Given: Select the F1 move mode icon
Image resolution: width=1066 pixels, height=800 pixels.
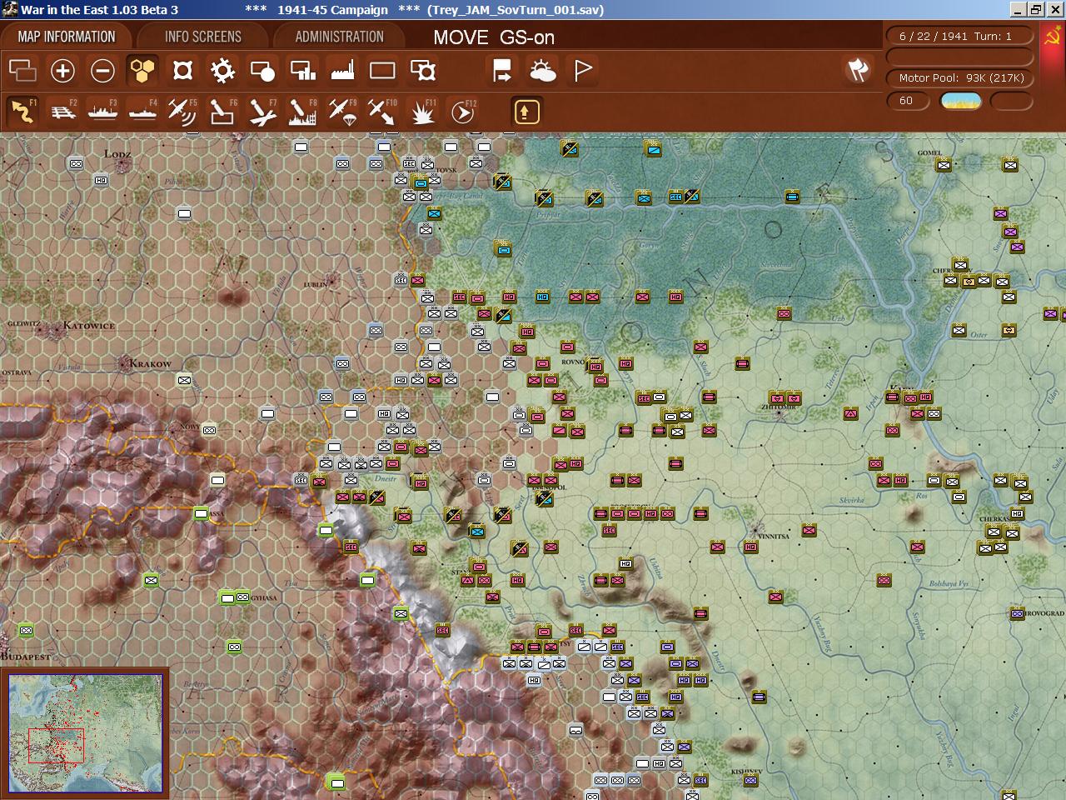Looking at the screenshot, I should (x=22, y=111).
